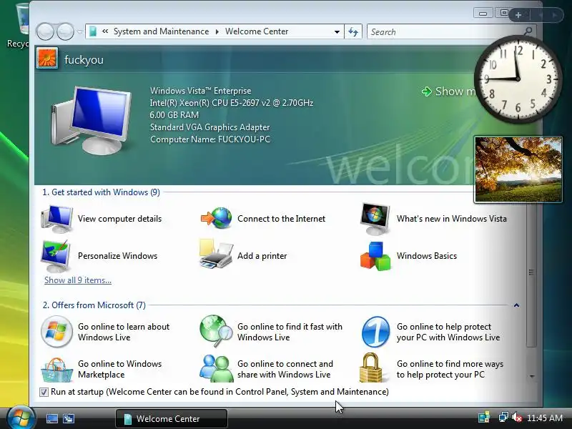Click the vertical scrollbar thumb
Screen dimensions: 572x429
click(x=531, y=272)
